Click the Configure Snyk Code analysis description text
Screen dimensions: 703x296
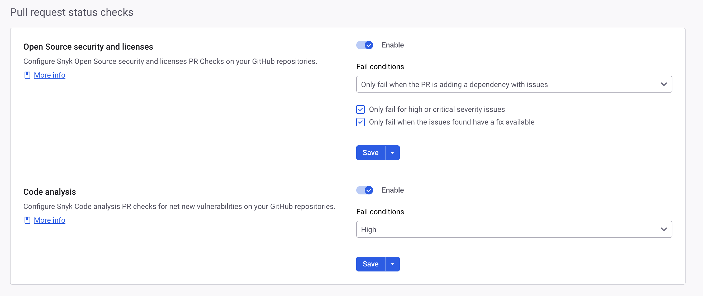coord(179,207)
